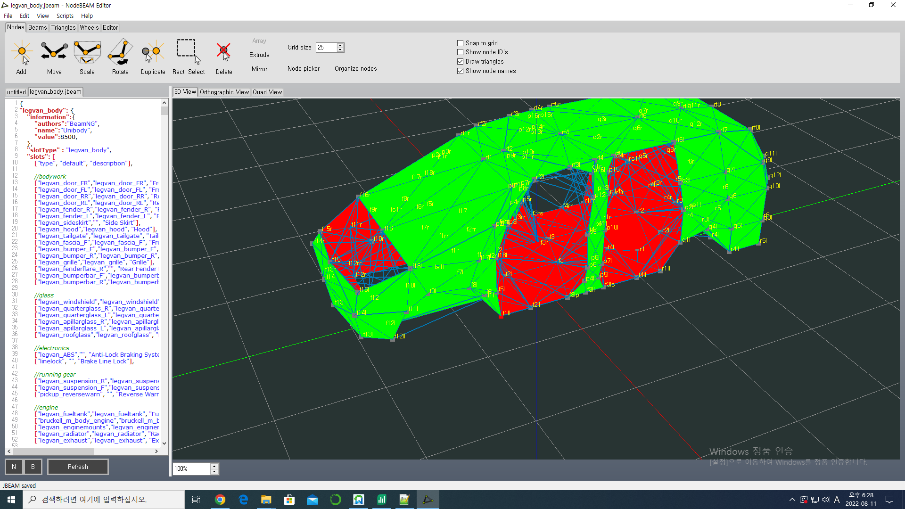The image size is (905, 509).
Task: Click the Refresh button
Action: point(78,467)
